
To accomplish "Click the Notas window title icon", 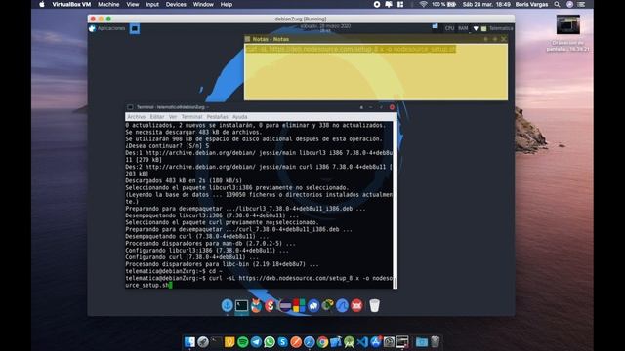I will coord(247,39).
